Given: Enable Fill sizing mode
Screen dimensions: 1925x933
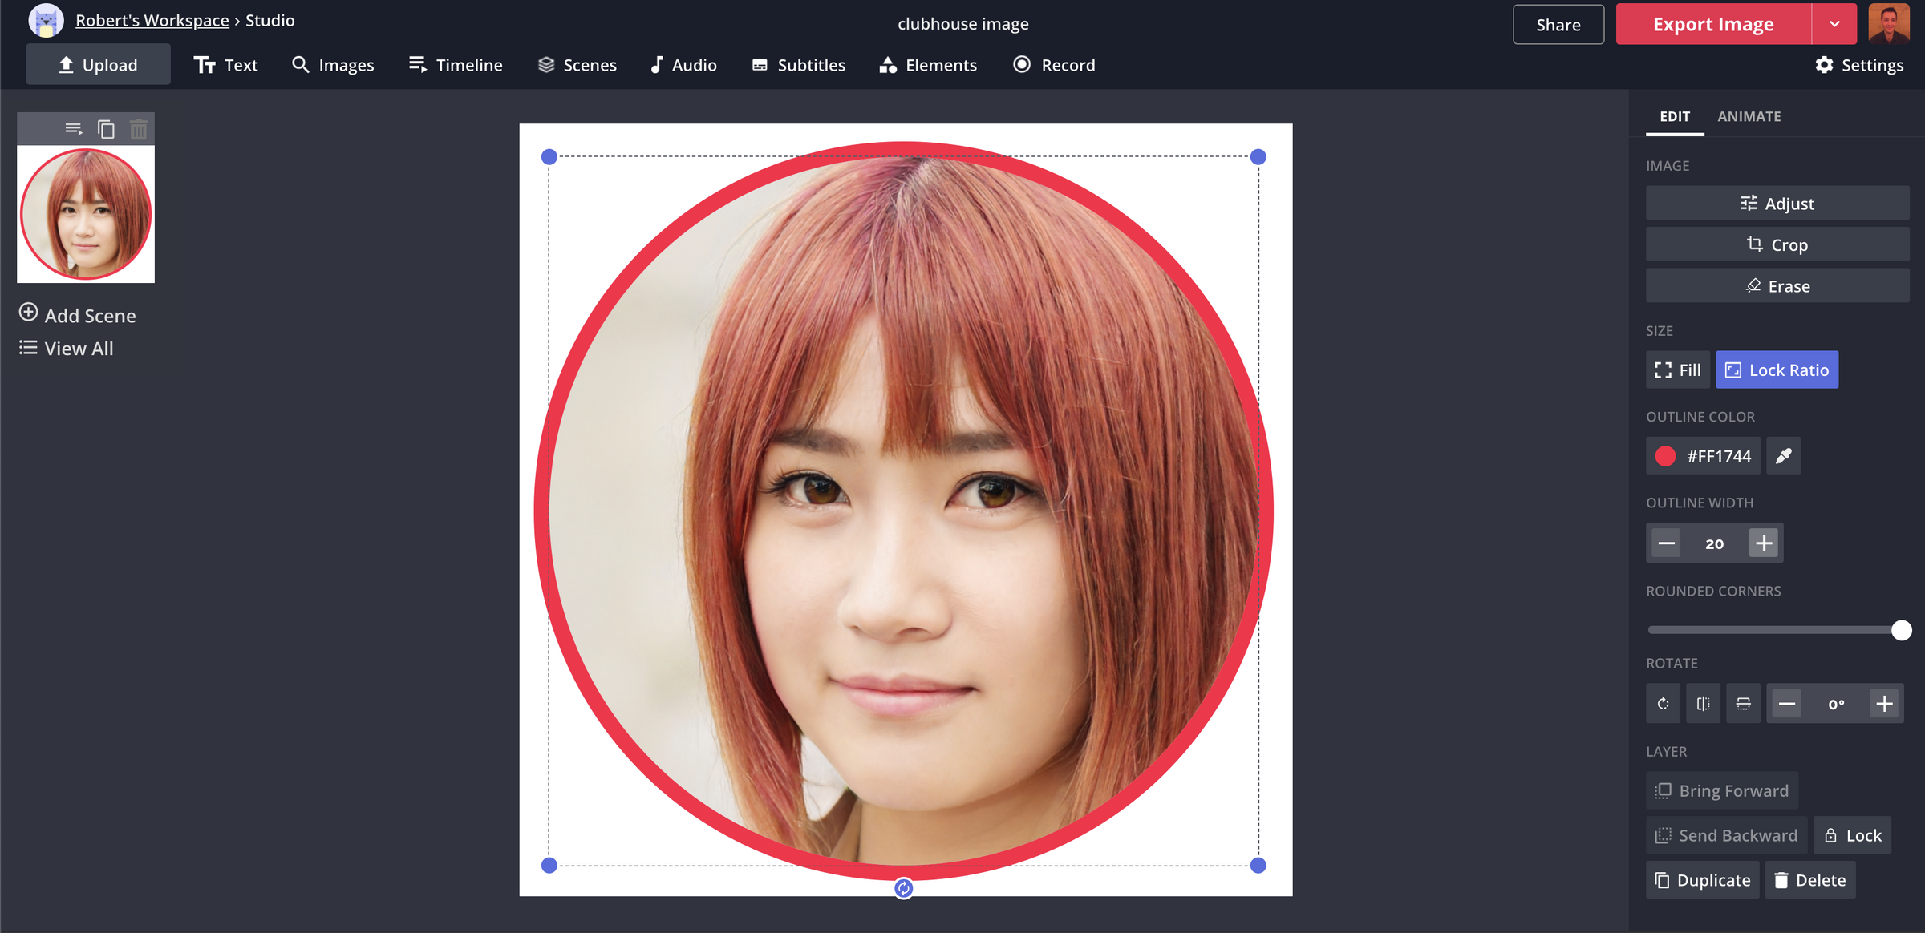Looking at the screenshot, I should [1677, 370].
